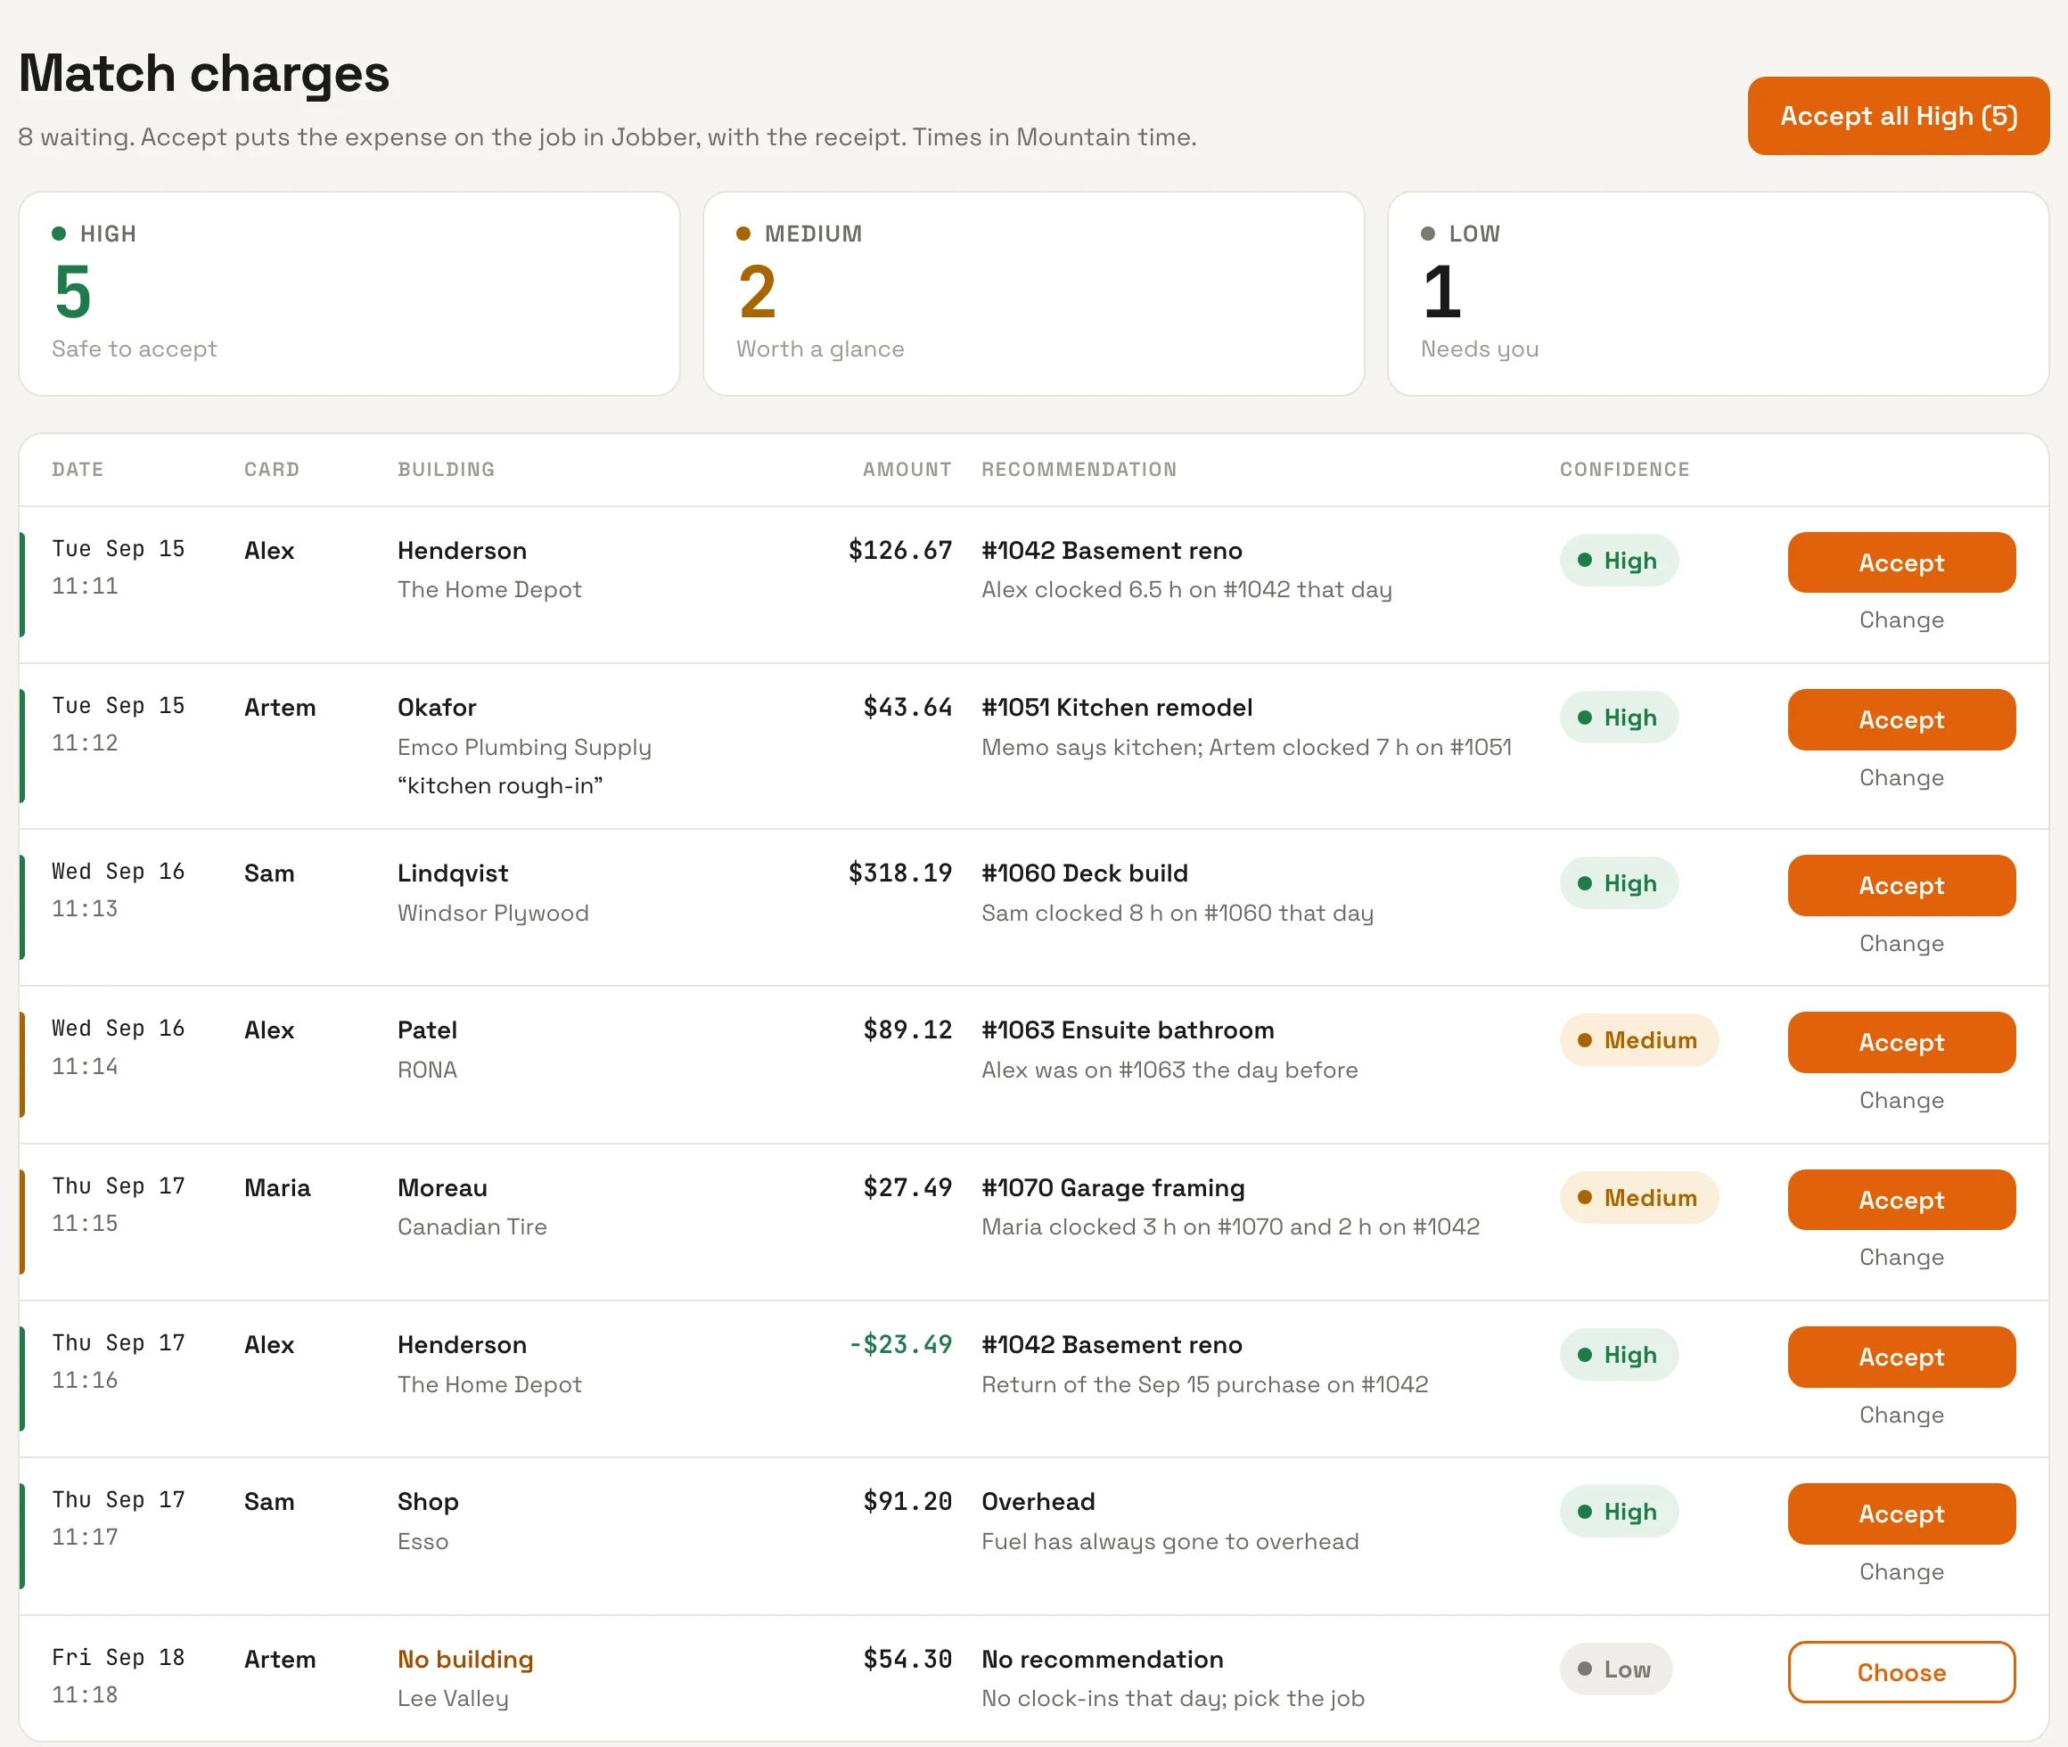Click "Maria clocked 3 h on #1070" note
The height and width of the screenshot is (1747, 2068).
1230,1226
